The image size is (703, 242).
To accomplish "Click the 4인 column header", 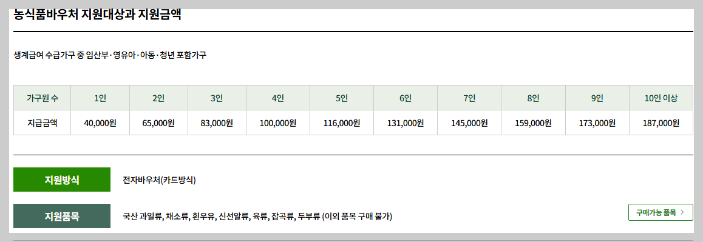I will pyautogui.click(x=277, y=98).
